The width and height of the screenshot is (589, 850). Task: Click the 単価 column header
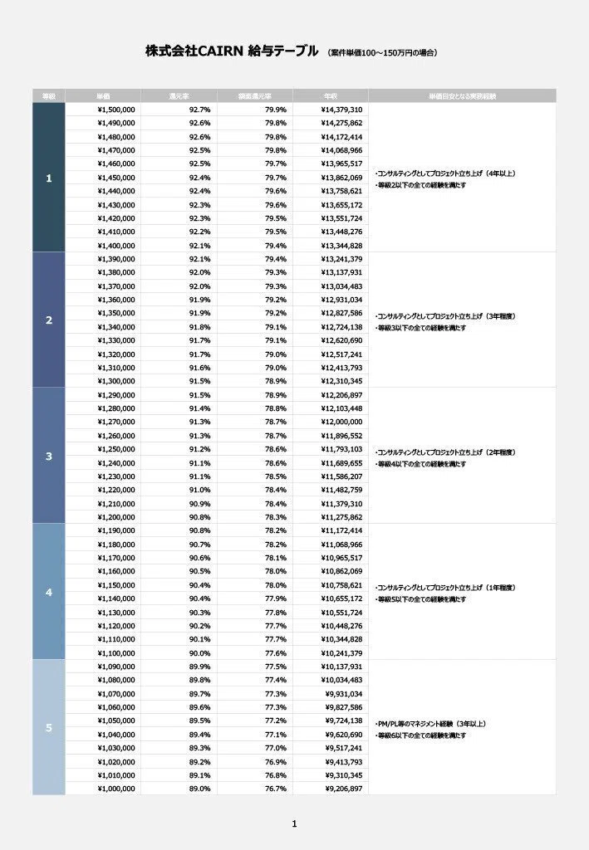point(103,96)
